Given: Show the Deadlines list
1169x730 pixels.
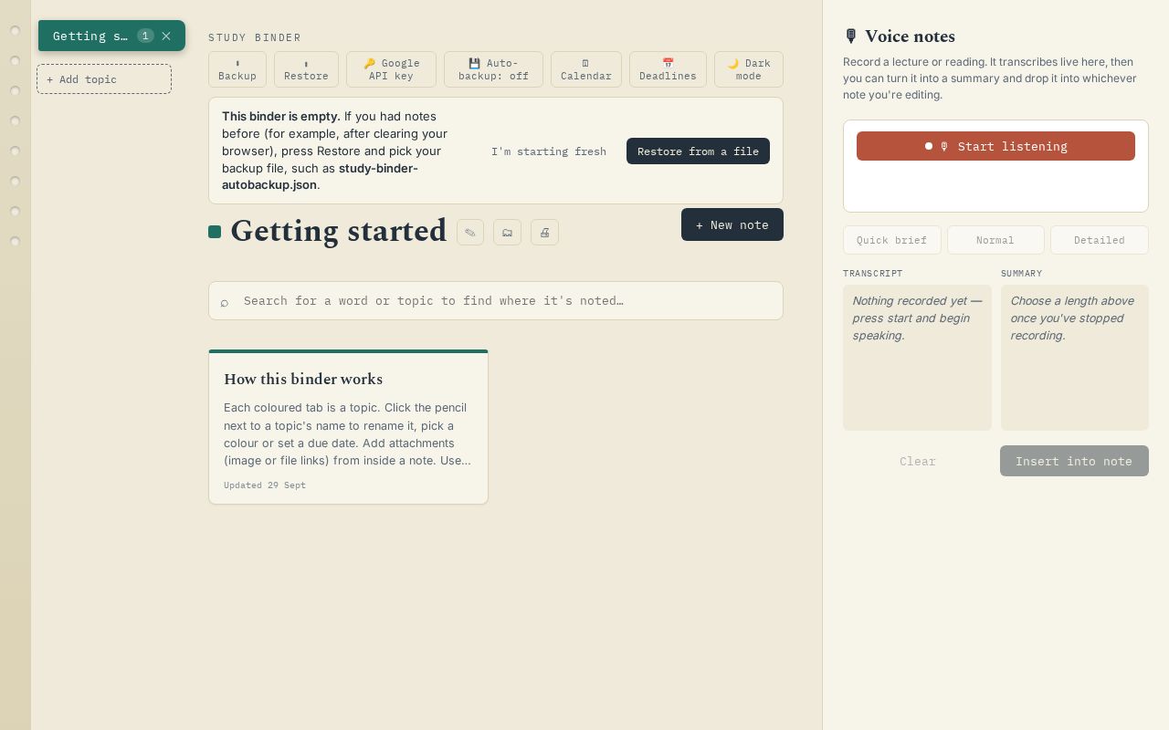Looking at the screenshot, I should coord(668,69).
